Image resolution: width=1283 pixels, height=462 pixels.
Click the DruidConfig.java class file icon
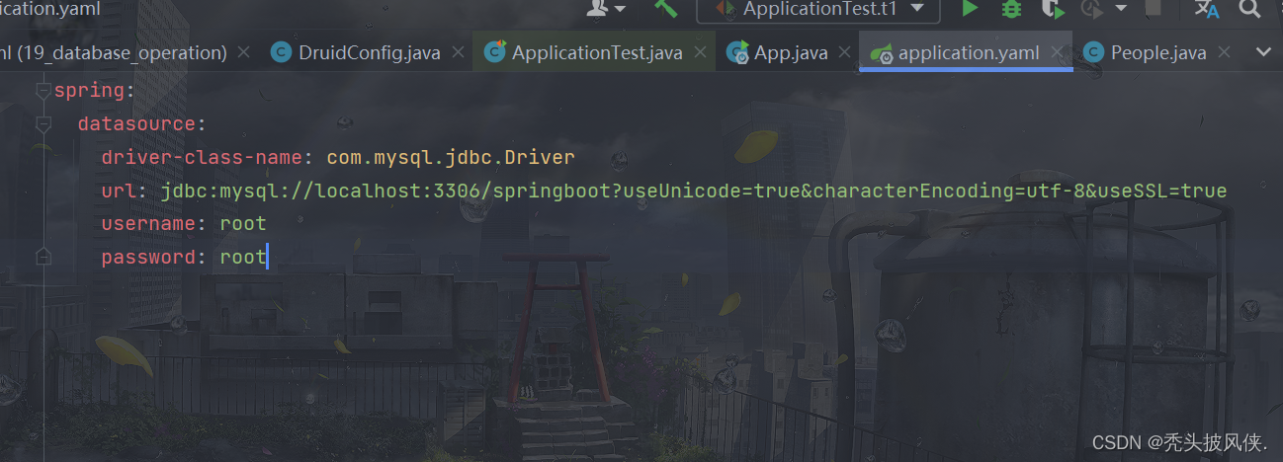[282, 52]
